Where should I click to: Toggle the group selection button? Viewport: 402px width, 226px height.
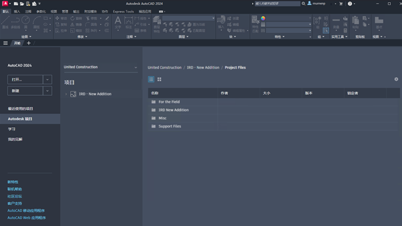[x=325, y=30]
